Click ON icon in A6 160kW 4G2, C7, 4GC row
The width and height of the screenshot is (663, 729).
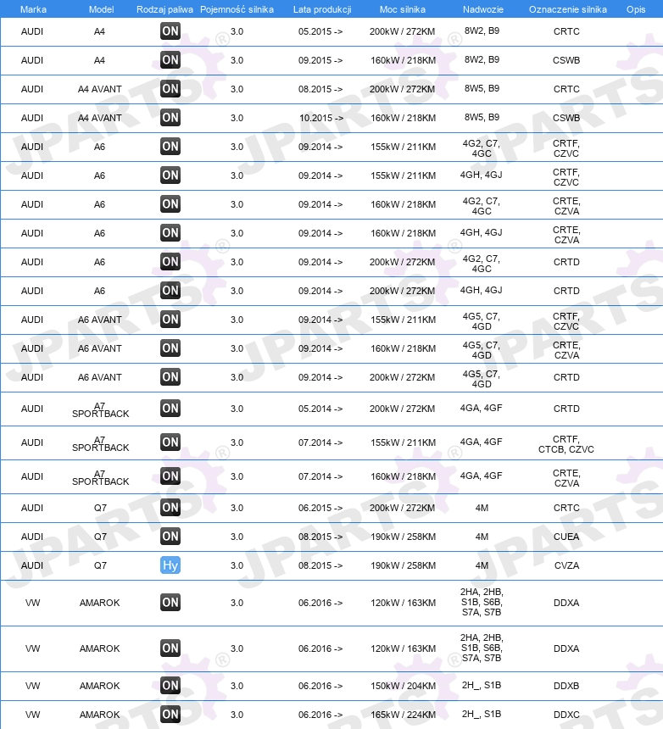[170, 204]
